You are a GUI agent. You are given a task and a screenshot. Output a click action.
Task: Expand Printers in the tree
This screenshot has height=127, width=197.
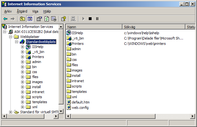tap(22, 57)
